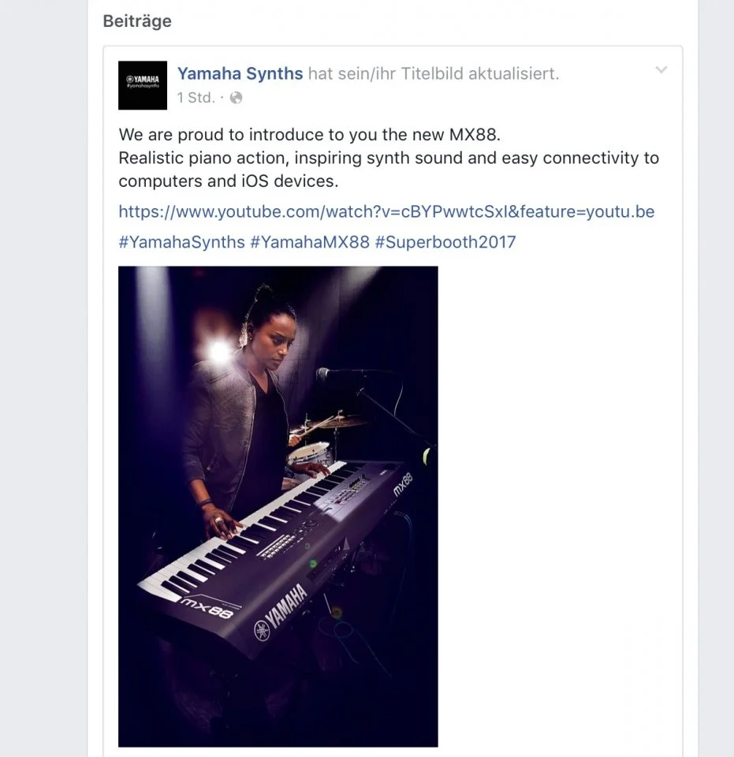Click the microphone in the photo

tap(324, 374)
